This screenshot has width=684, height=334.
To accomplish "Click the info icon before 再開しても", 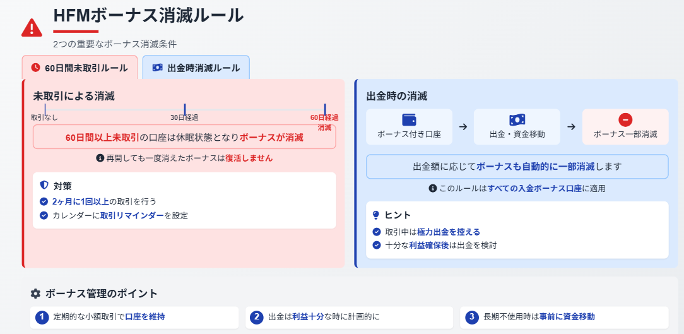I will pos(100,158).
